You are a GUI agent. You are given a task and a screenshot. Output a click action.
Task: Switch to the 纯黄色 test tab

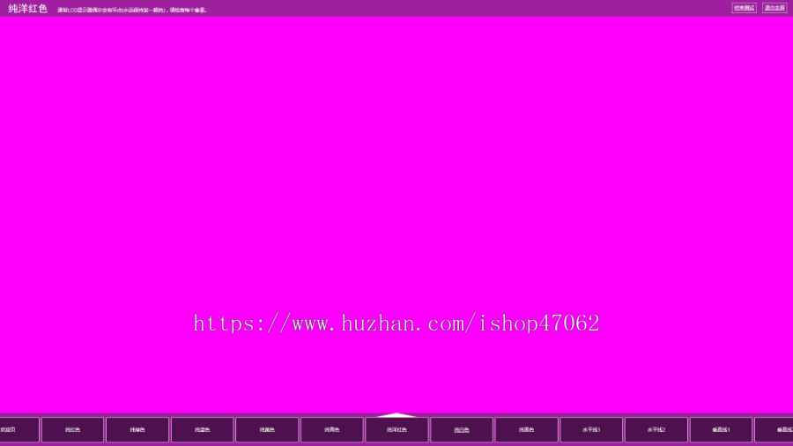[x=267, y=430]
